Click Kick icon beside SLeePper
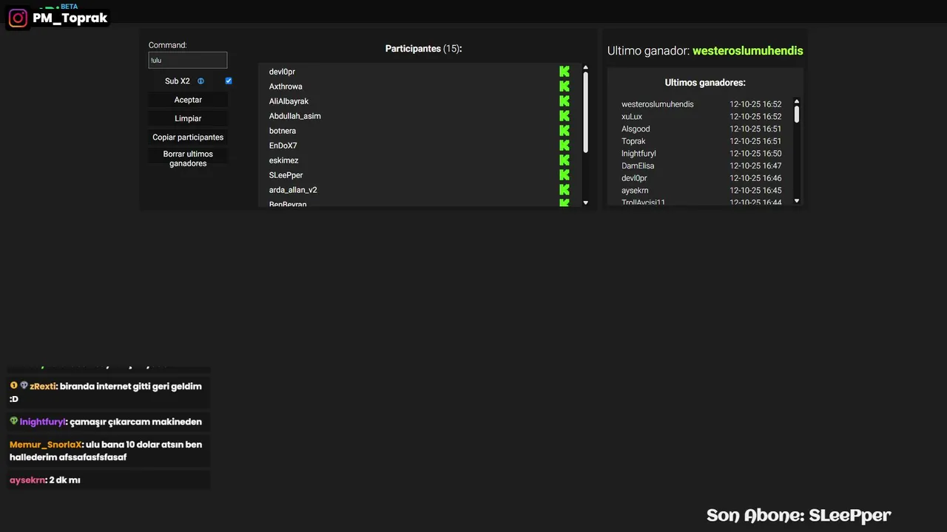This screenshot has width=947, height=532. pyautogui.click(x=565, y=175)
